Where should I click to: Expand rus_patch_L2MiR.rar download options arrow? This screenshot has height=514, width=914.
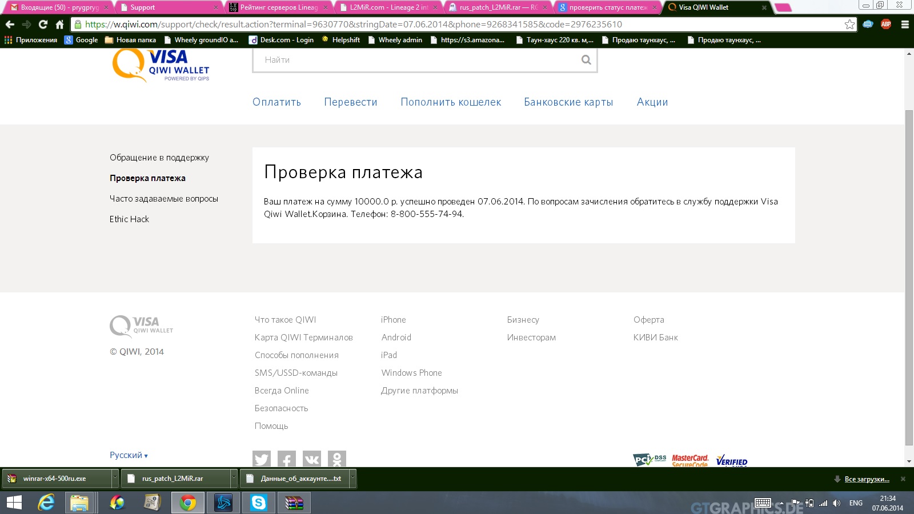coord(234,478)
